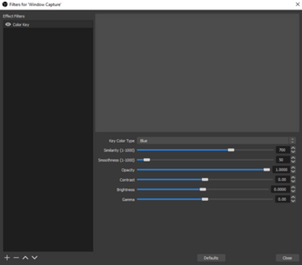Screen dimensions: 302x265
Task: Increase Brightness with the up stepper arrow
Action: [x=293, y=187]
